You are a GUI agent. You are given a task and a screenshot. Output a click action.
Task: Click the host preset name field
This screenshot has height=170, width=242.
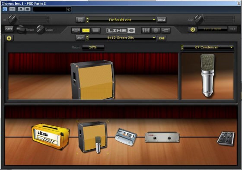pos(50,9)
